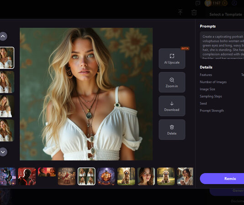Open the second golden retriever puppy thumbnail

pyautogui.click(x=166, y=176)
